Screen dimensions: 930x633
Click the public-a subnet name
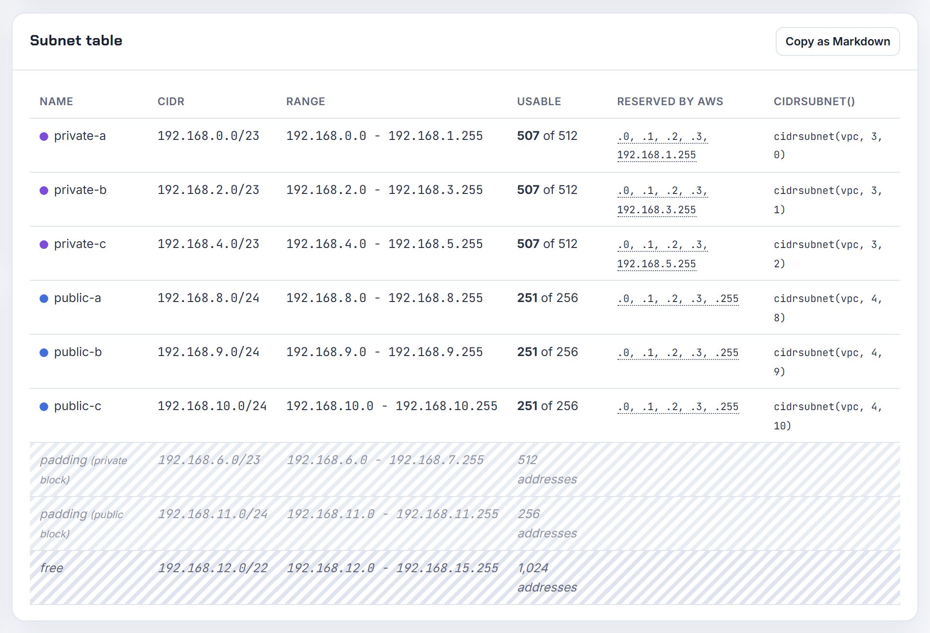click(78, 298)
